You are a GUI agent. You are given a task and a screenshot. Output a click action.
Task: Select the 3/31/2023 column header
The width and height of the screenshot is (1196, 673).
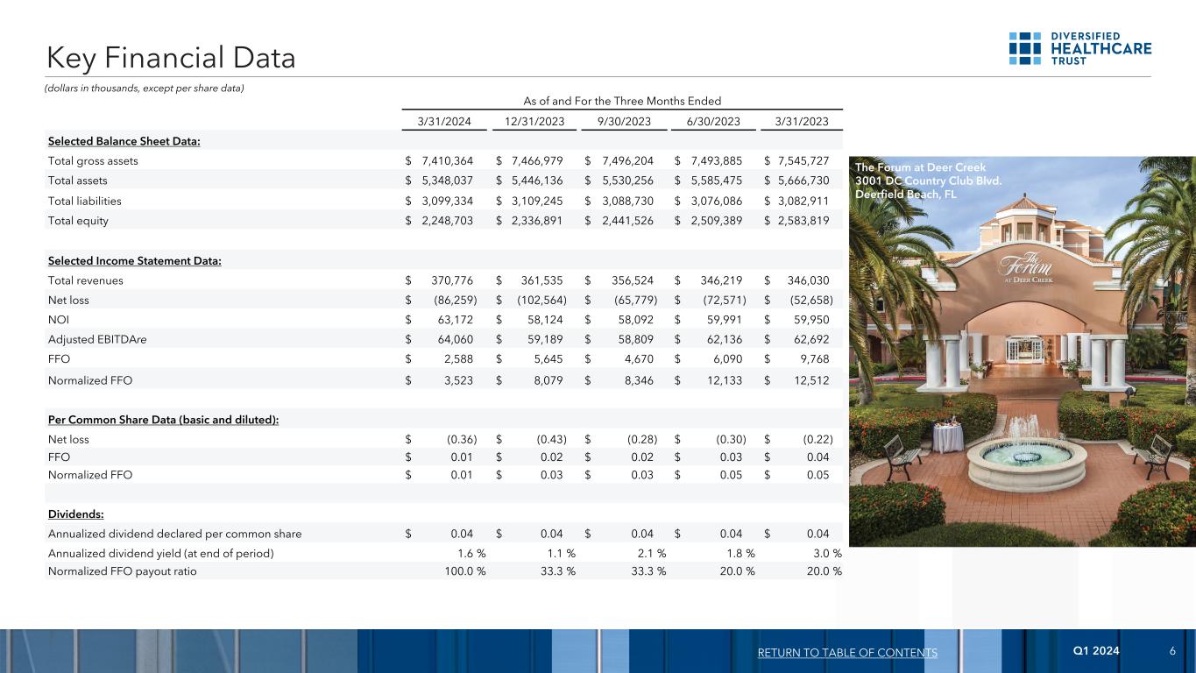click(801, 122)
